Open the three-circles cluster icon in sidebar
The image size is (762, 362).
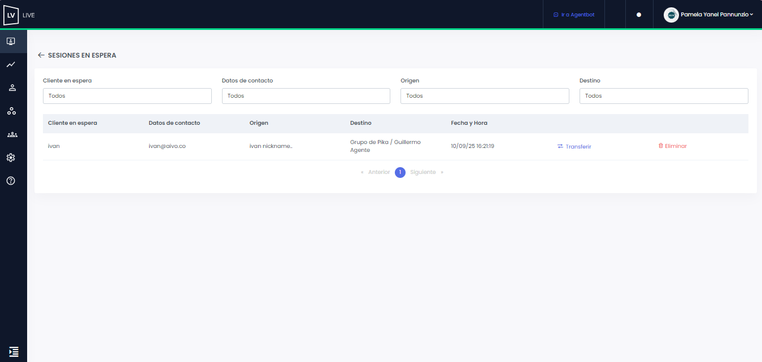point(11,111)
